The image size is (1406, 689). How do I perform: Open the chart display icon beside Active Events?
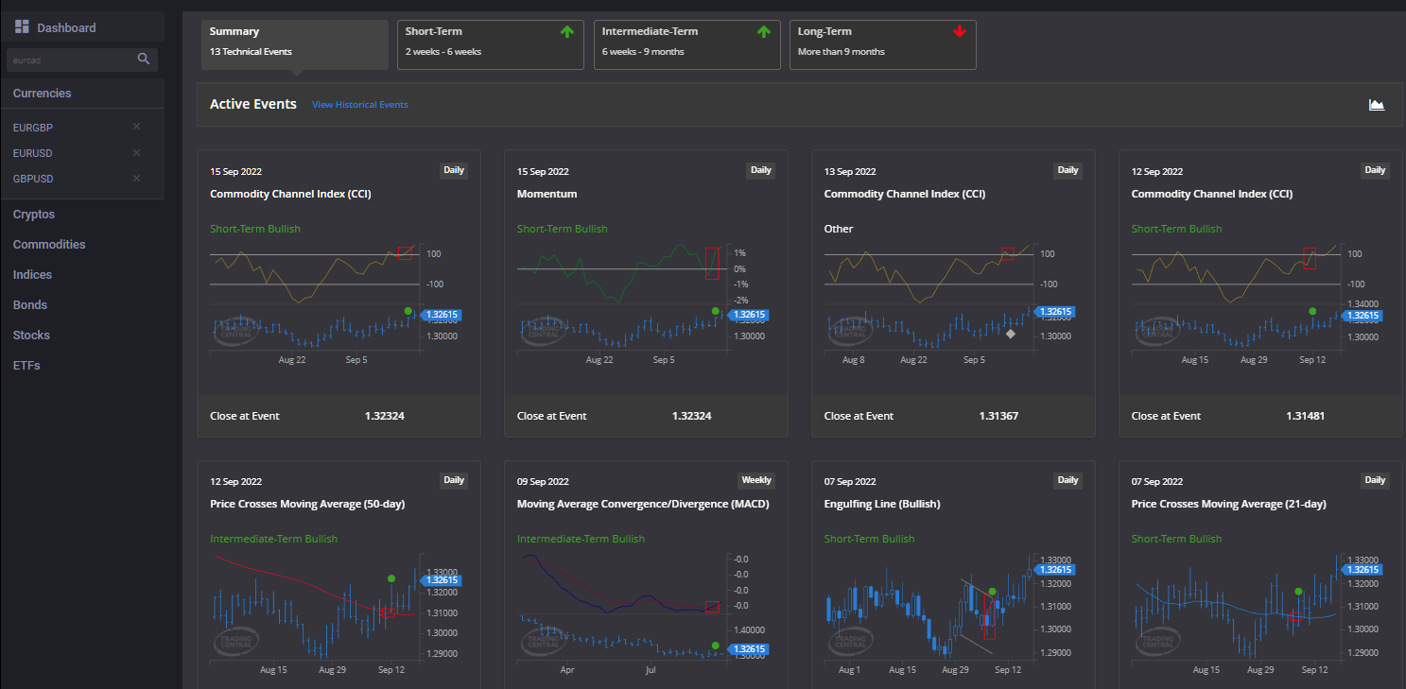1377,104
